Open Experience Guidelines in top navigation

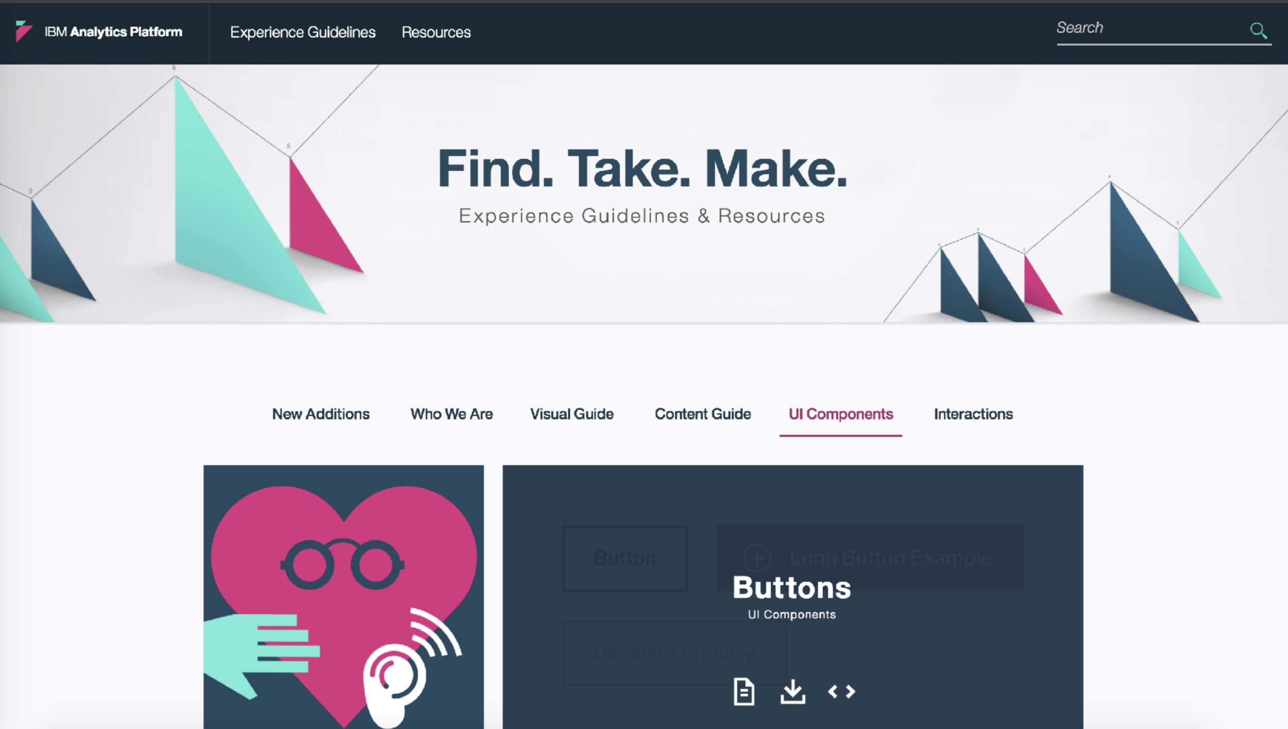[302, 32]
